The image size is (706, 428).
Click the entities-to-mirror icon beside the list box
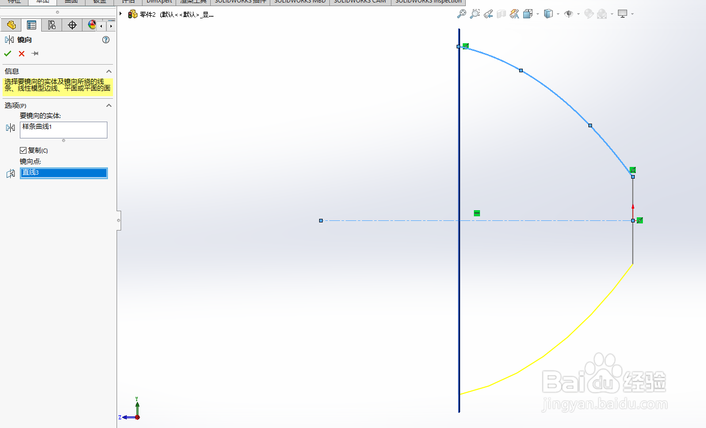point(10,128)
